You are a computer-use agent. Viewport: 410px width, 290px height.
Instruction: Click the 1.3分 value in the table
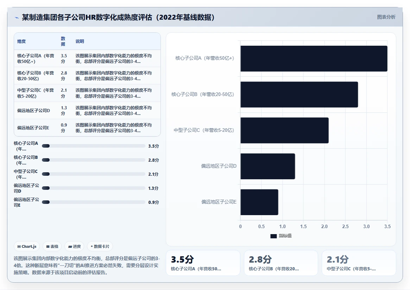coord(64,110)
